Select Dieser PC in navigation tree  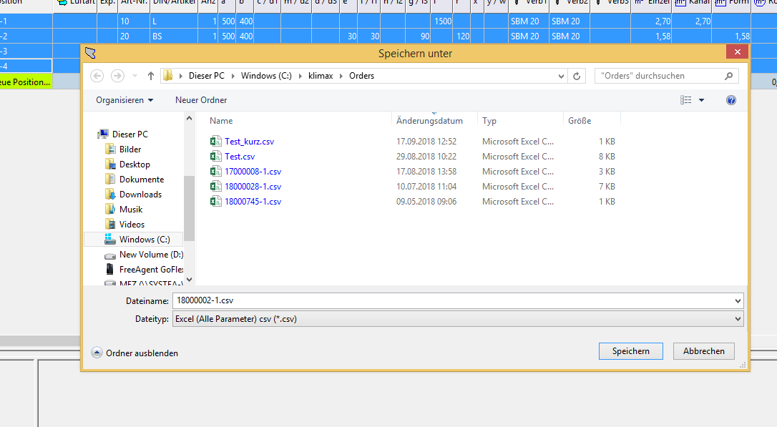point(129,134)
